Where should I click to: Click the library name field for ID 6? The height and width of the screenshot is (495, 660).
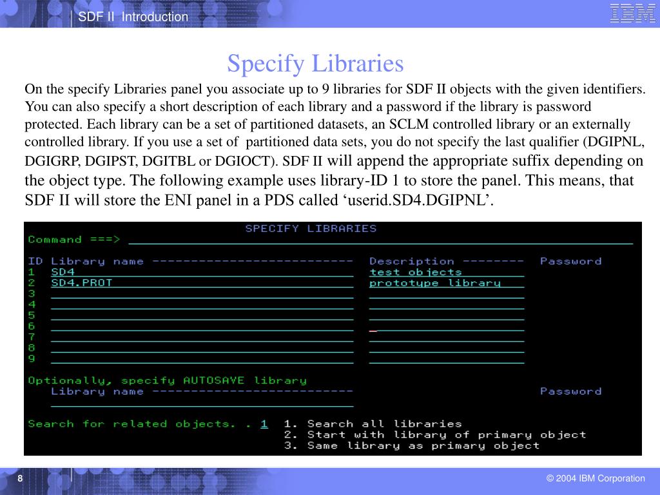tap(202, 327)
